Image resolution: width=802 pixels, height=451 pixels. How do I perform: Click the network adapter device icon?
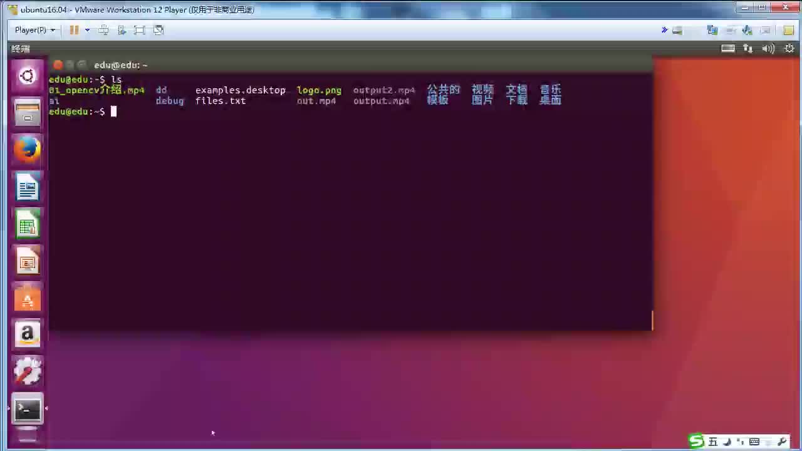point(712,30)
